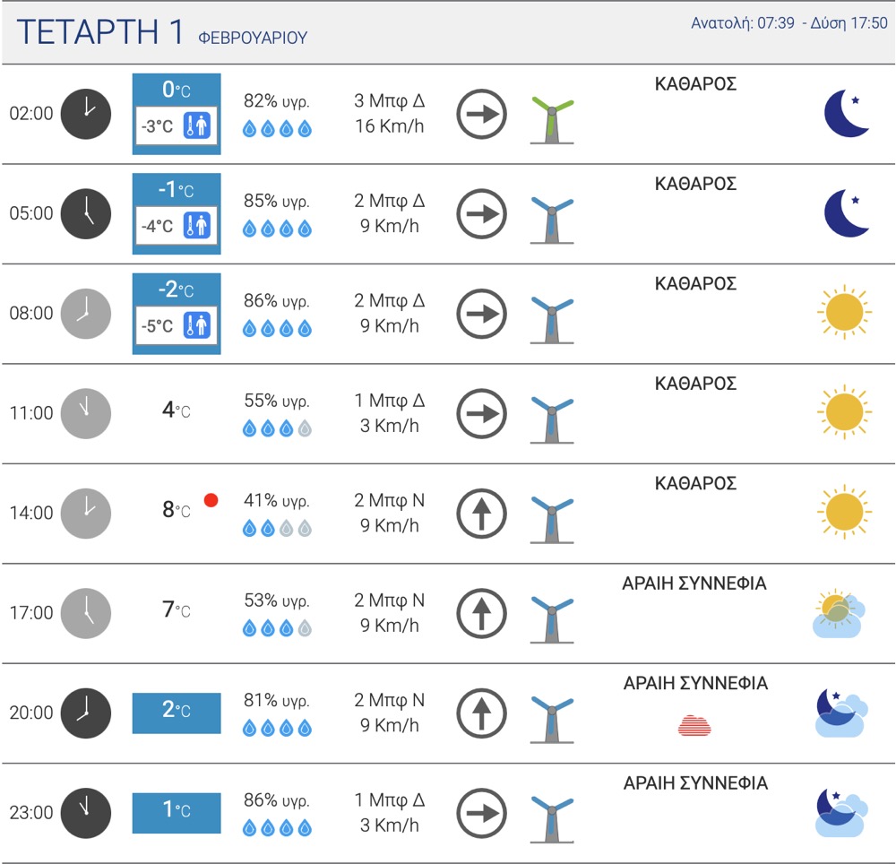
Task: Click the wind chill icon beside -3°C
Action: pos(197,125)
